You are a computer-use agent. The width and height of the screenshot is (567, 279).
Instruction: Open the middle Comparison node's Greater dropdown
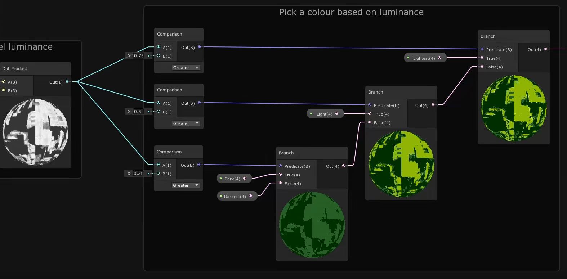click(186, 123)
